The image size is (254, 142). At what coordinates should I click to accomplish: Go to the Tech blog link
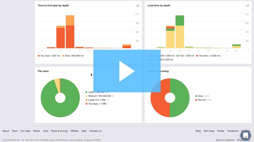209,131
